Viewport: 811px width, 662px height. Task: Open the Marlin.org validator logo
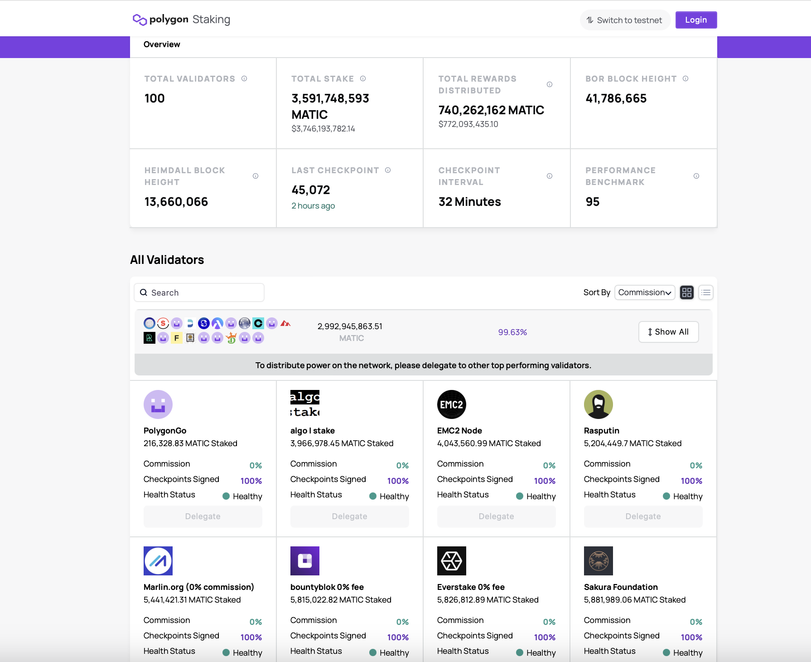[158, 561]
